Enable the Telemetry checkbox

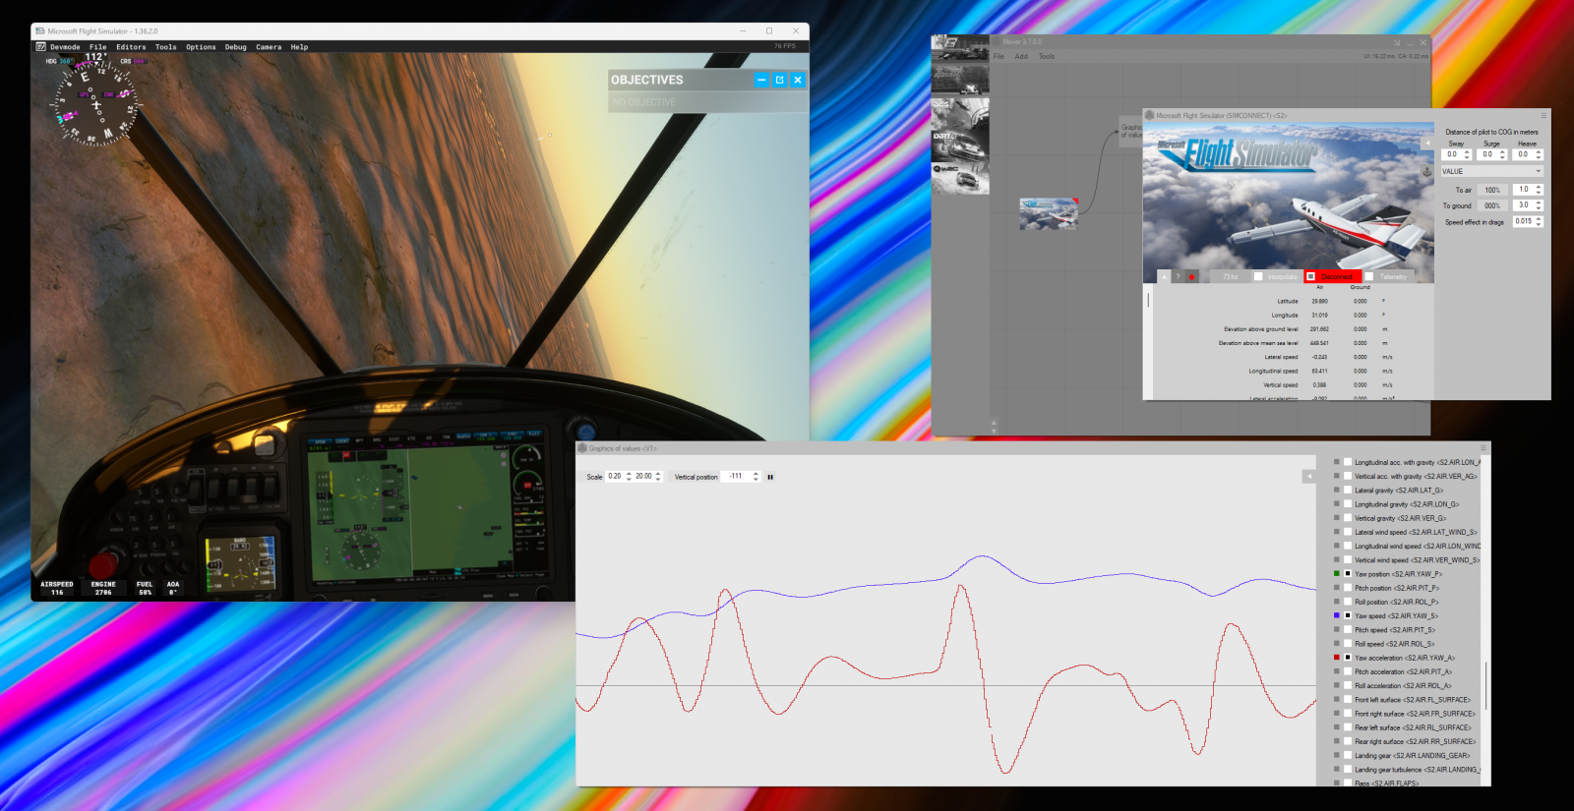pos(1369,277)
